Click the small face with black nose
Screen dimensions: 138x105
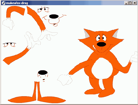tap(43, 76)
